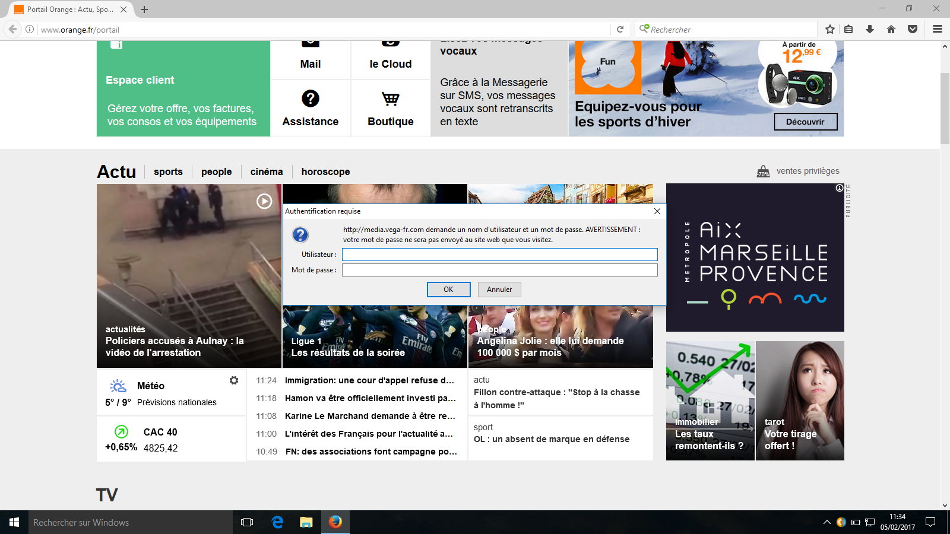Viewport: 950px width, 534px height.
Task: Open Microsoft Edge from the taskbar
Action: 277,522
